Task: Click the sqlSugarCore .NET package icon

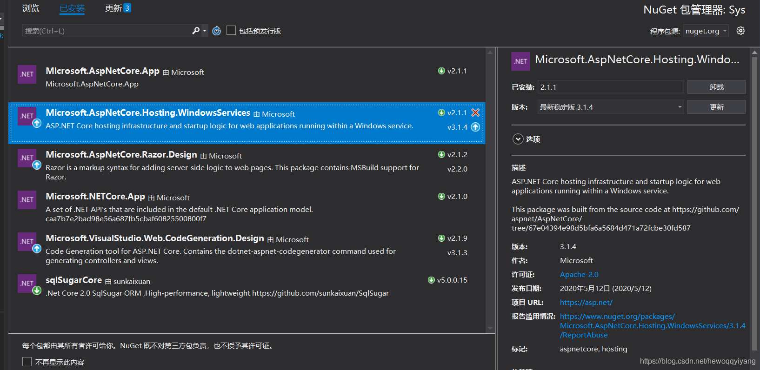Action: (x=27, y=284)
